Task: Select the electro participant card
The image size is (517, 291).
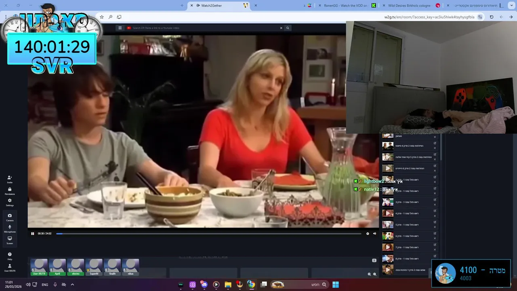Action: click(x=76, y=267)
